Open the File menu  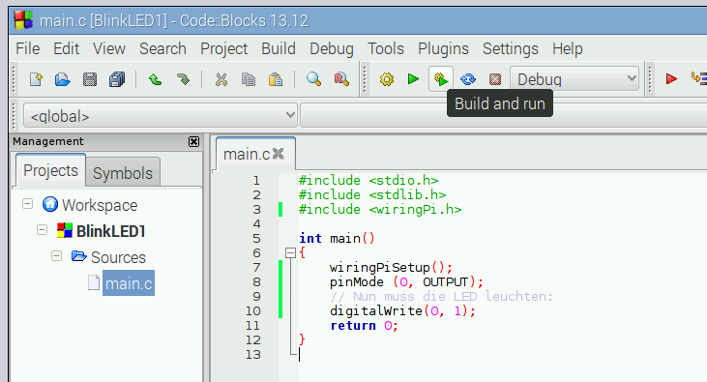(27, 48)
